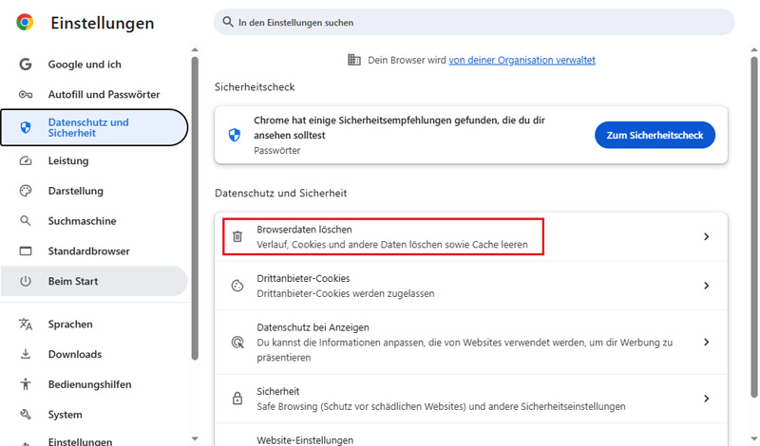Click the sidebar scrollbar thumb
The width and height of the screenshot is (760, 446).
point(195,208)
